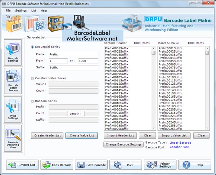Open the Help menu
Image resolution: width=216 pixels, height=175 pixels.
click(x=44, y=10)
